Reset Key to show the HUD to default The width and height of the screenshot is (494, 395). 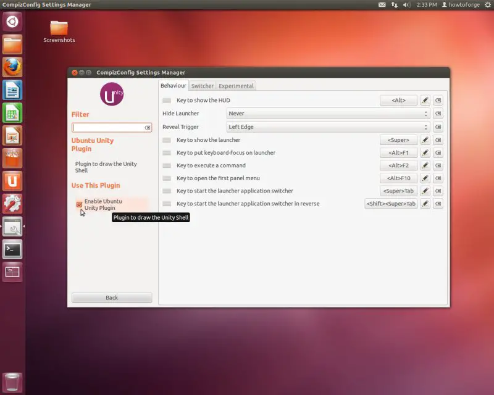coord(438,100)
